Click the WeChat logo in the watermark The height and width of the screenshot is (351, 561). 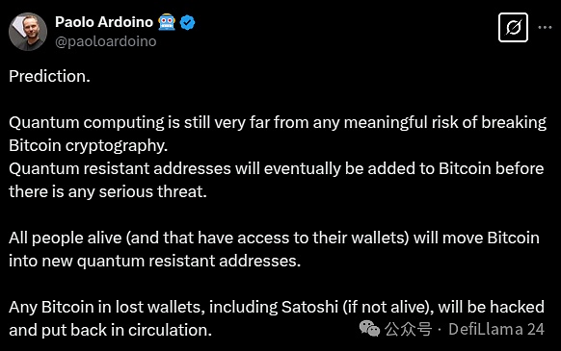(369, 329)
